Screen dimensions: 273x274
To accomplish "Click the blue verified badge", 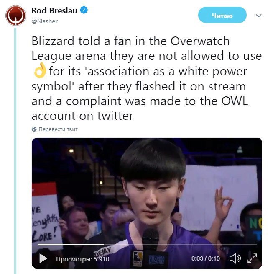I will coord(84,10).
